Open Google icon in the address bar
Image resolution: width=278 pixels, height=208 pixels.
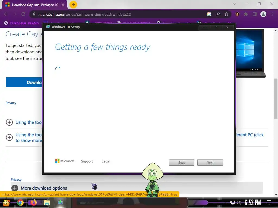coord(209,14)
